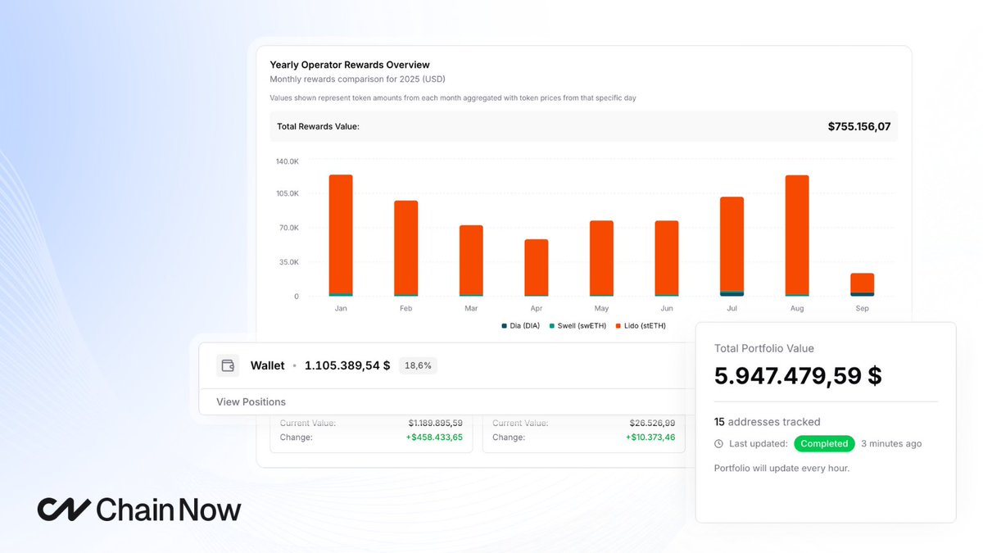Click the wallet icon beside Wallet label
The image size is (983, 553).
coord(228,365)
